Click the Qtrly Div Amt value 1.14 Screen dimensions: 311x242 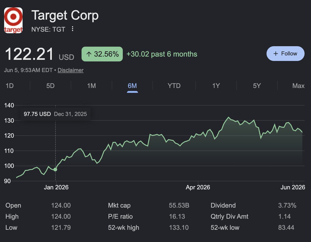(284, 217)
